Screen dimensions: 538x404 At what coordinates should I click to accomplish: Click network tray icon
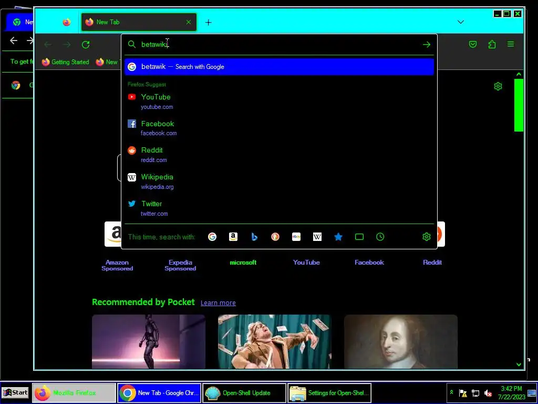click(475, 393)
